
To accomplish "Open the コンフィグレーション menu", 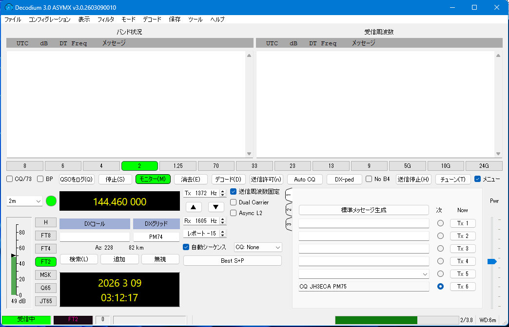I will 49,19.
